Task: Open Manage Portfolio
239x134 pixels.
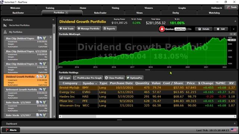Action: (89, 29)
